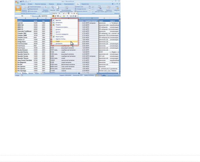The height and width of the screenshot is (162, 200).
Task: Switch to Разметка страницы page layout view
Action: tap(24, 9)
